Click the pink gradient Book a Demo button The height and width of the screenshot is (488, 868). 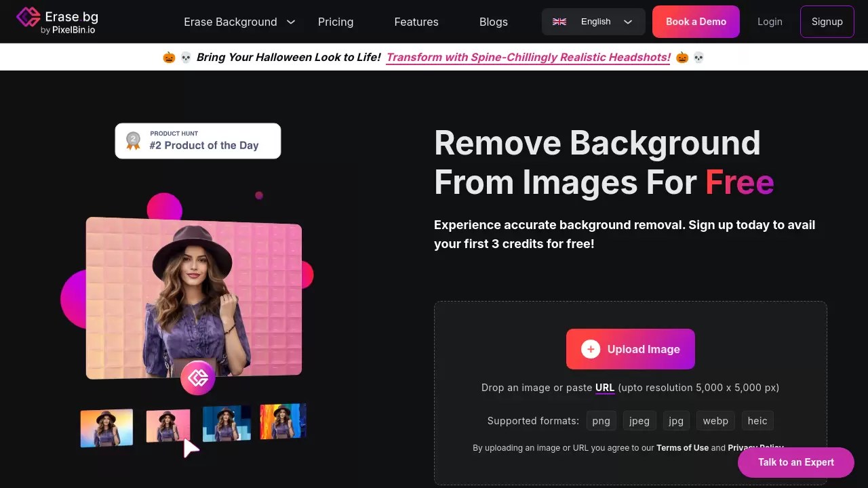coord(696,21)
